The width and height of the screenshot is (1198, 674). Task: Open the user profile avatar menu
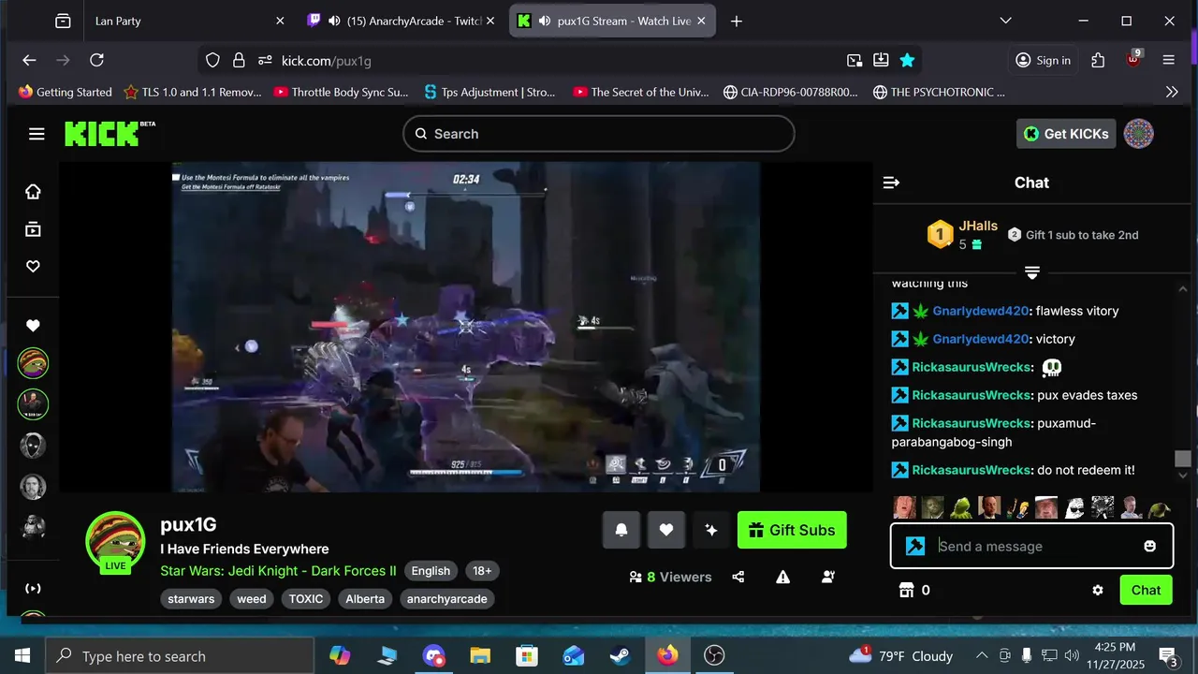point(1138,134)
